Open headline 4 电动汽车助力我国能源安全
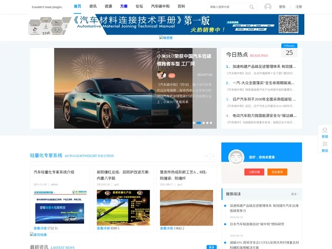The height and width of the screenshot is (249, 332). coord(264,115)
